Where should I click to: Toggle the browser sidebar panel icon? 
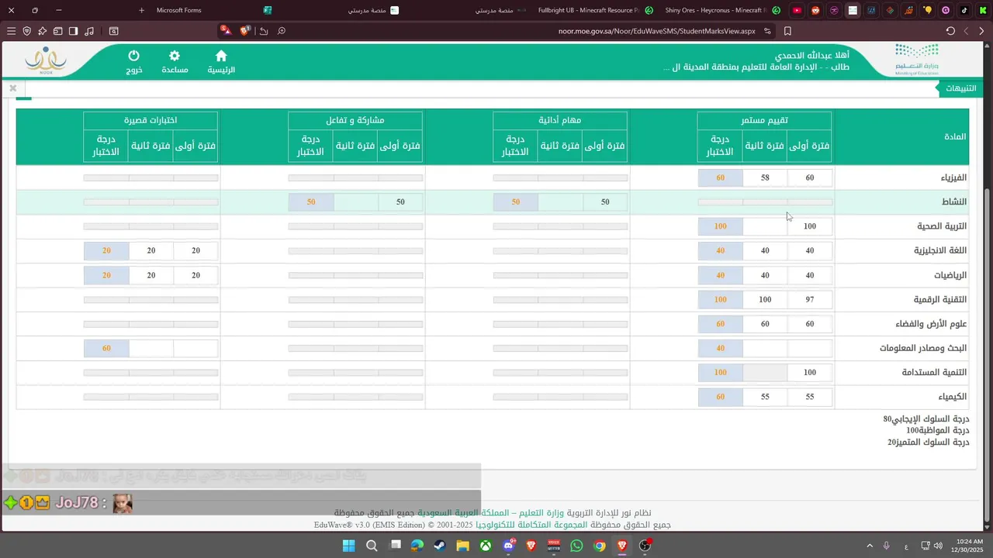pyautogui.click(x=73, y=31)
